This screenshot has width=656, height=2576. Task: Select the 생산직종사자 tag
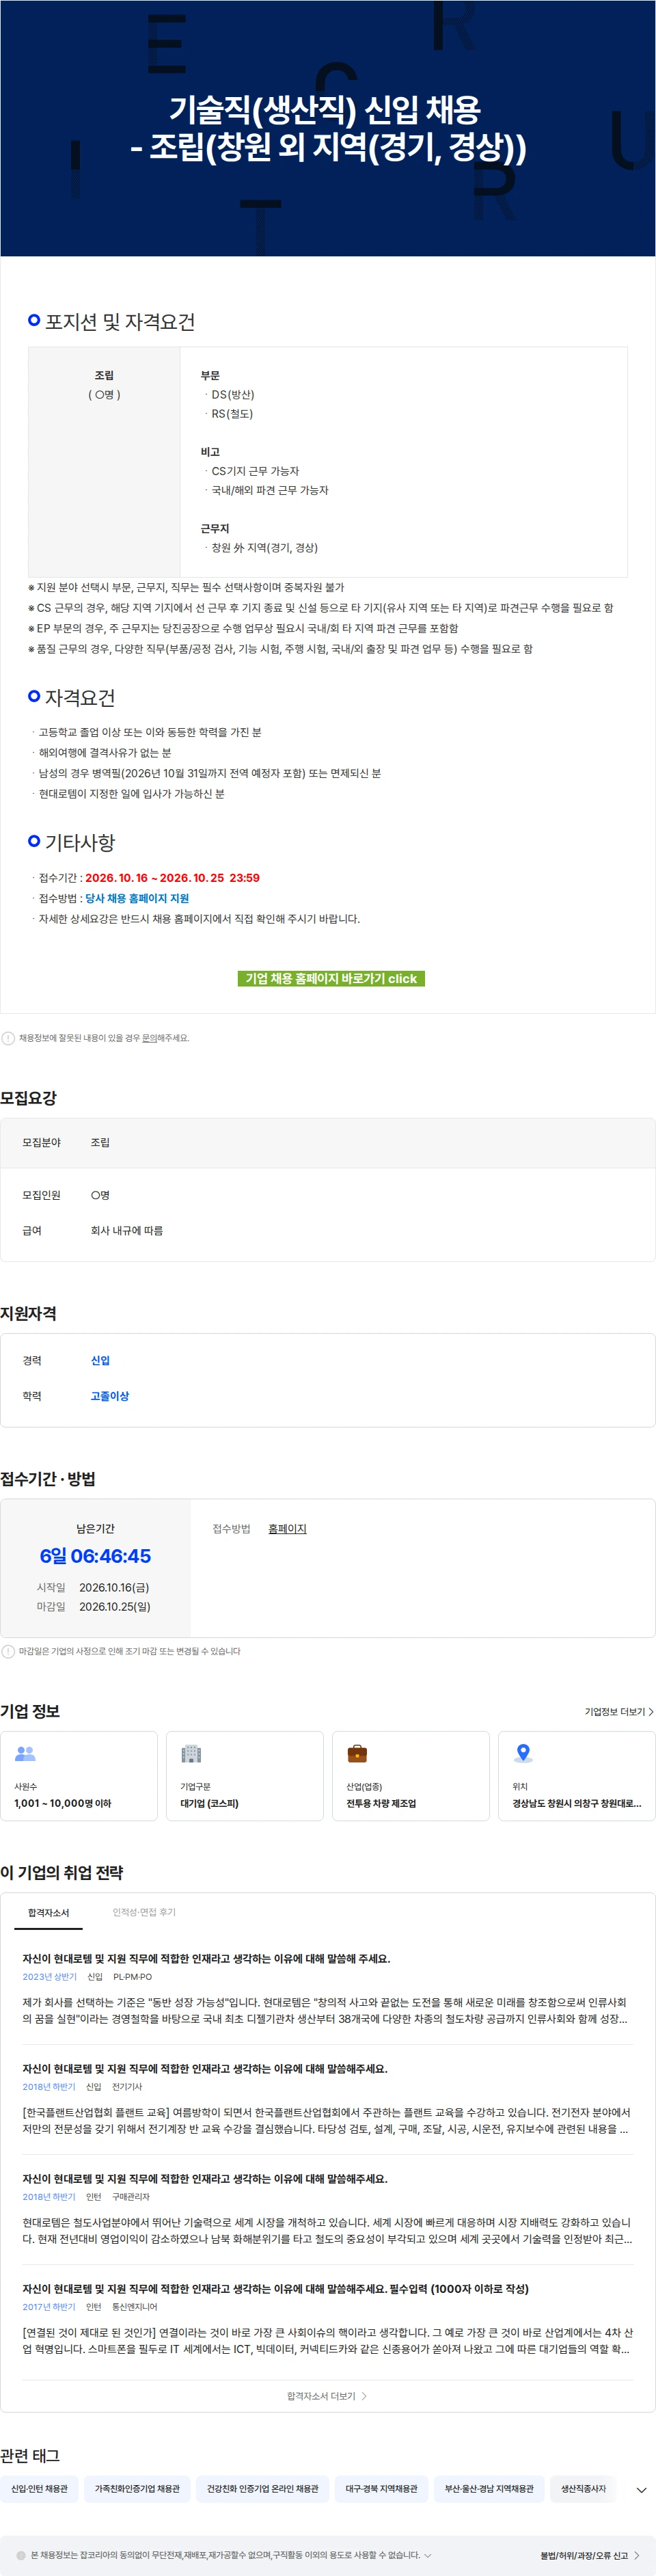(x=583, y=2489)
